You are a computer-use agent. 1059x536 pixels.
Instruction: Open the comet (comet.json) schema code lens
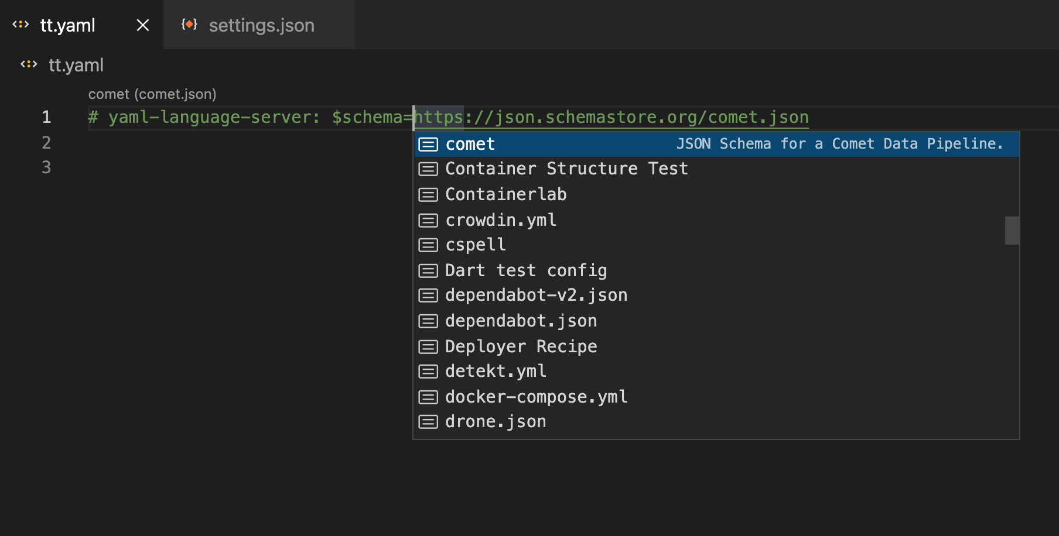tap(152, 94)
